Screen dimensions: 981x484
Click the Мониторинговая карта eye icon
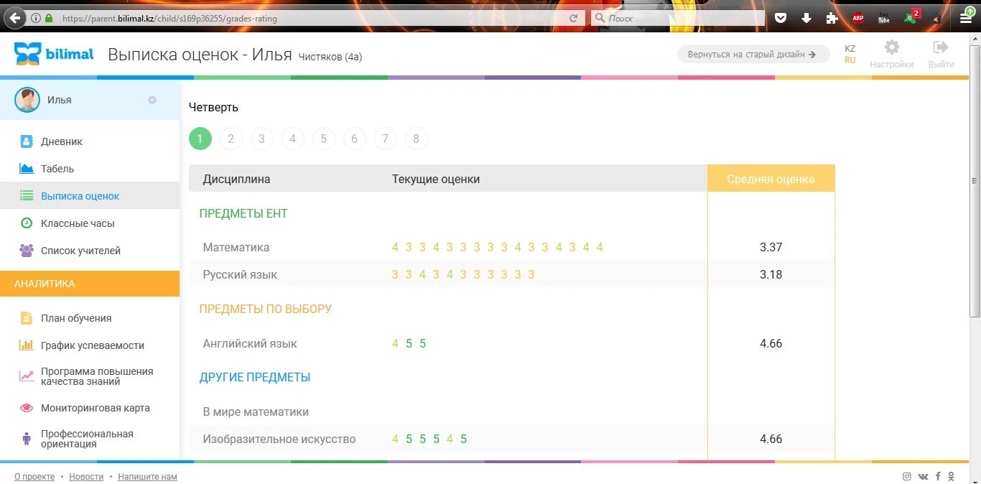coord(27,408)
